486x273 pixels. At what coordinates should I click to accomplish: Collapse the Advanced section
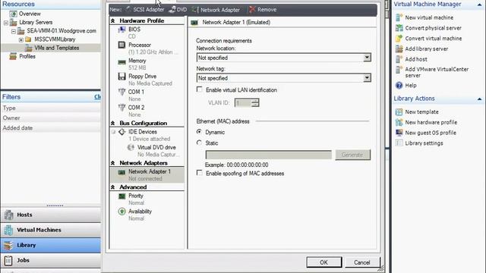point(113,187)
